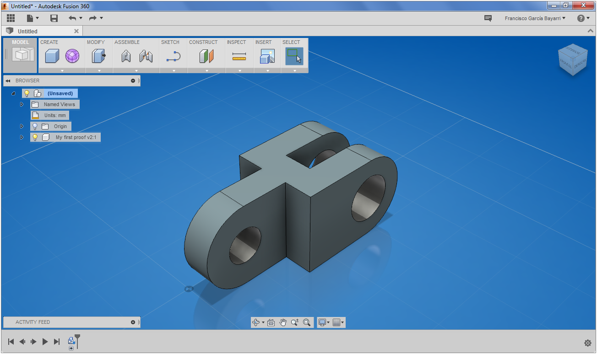The image size is (597, 354).
Task: Click the Fit zoom magnifier icon
Action: [x=307, y=322]
